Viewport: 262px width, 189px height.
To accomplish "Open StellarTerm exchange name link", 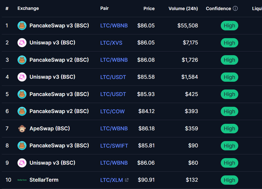I will [44, 180].
